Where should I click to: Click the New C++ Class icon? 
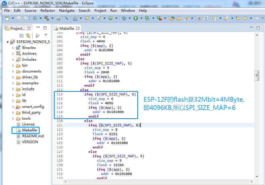pos(111,18)
